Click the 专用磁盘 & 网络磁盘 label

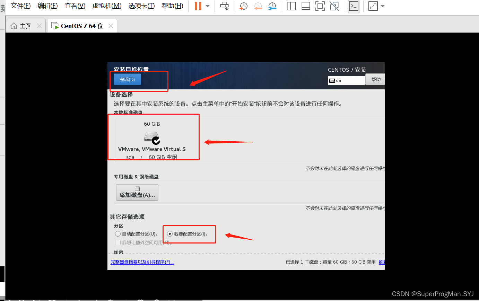pos(136,177)
